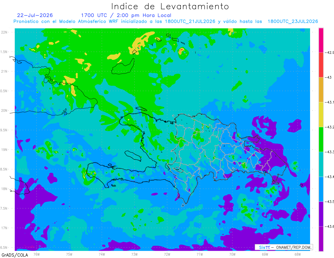The image size is (334, 258).
Task: Pick the purple segment below -43.5
Action: [x=321, y=214]
